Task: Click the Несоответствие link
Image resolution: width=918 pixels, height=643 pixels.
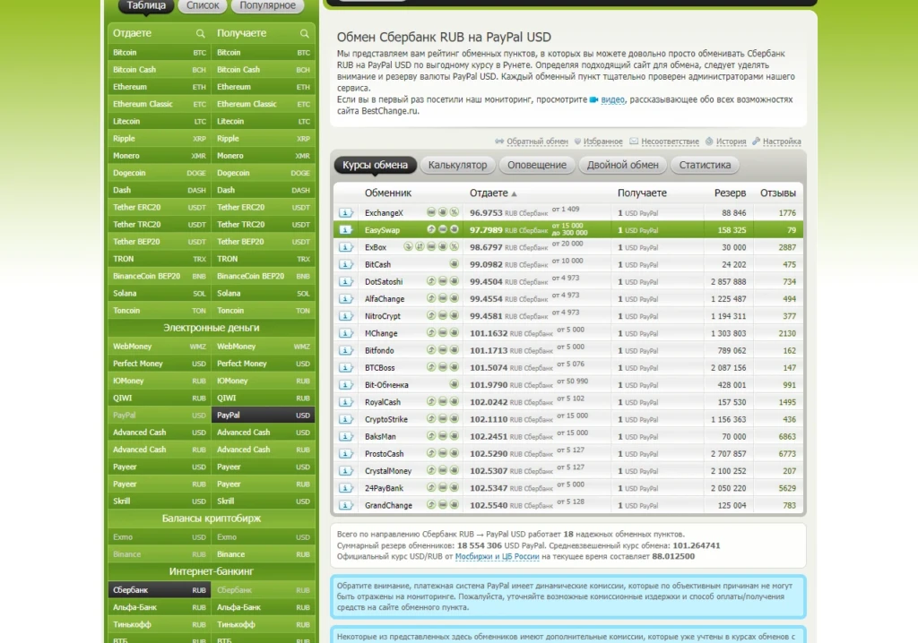Action: pos(670,141)
